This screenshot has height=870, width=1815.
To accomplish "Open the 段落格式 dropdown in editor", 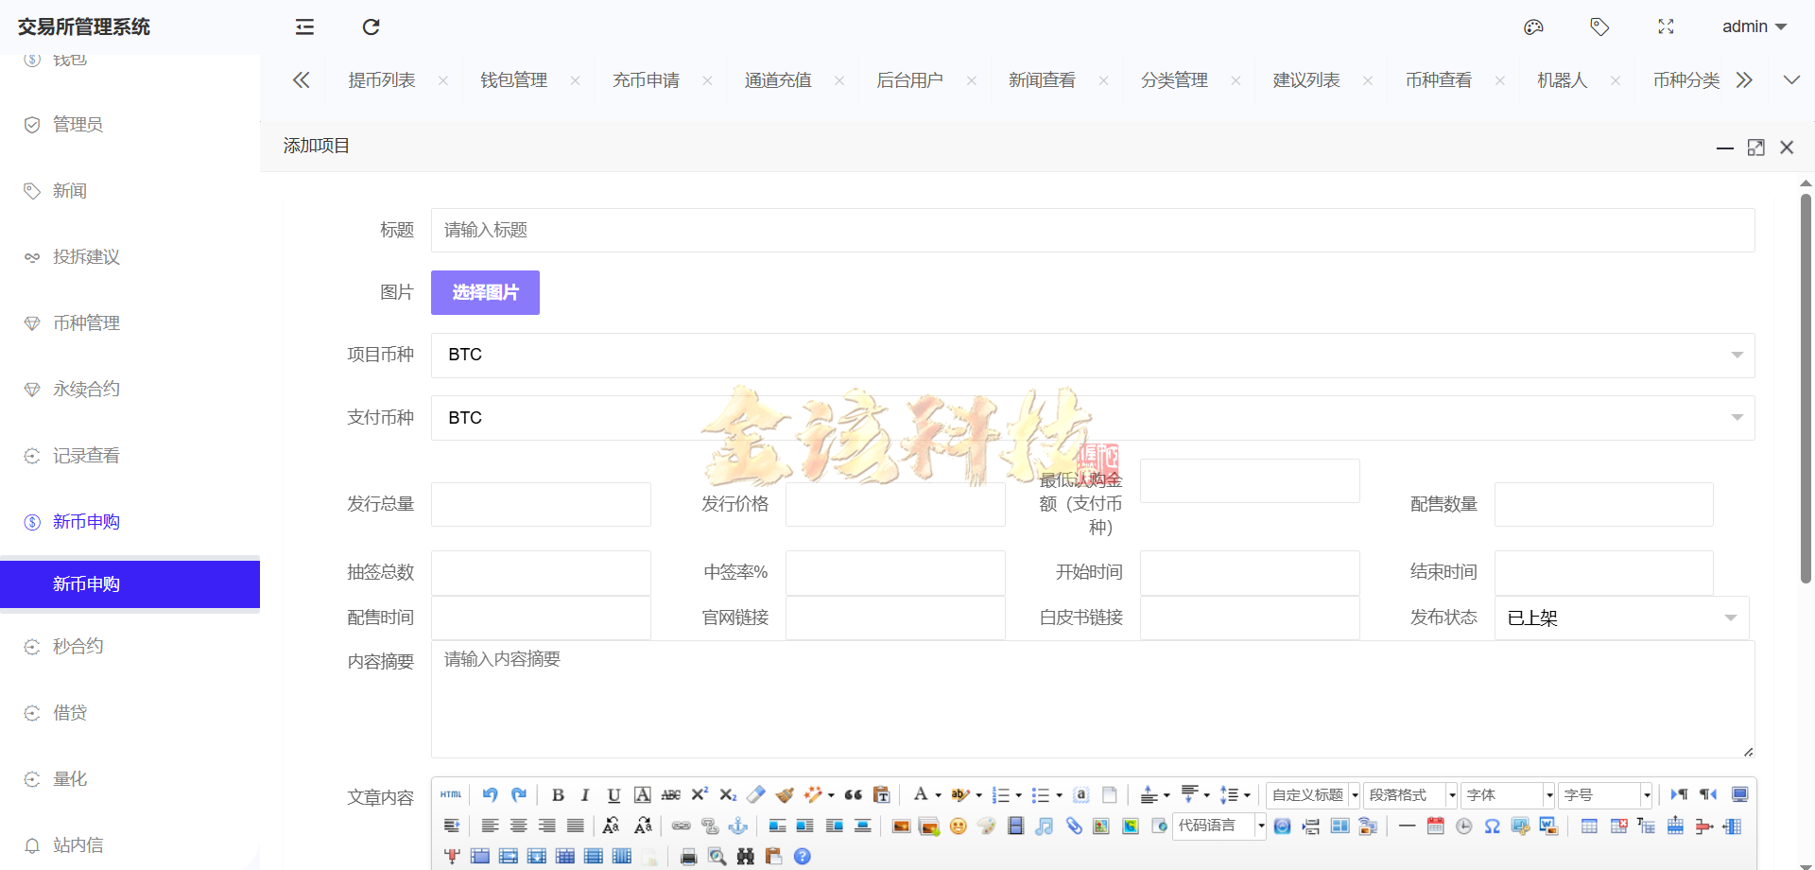I will (x=1409, y=795).
